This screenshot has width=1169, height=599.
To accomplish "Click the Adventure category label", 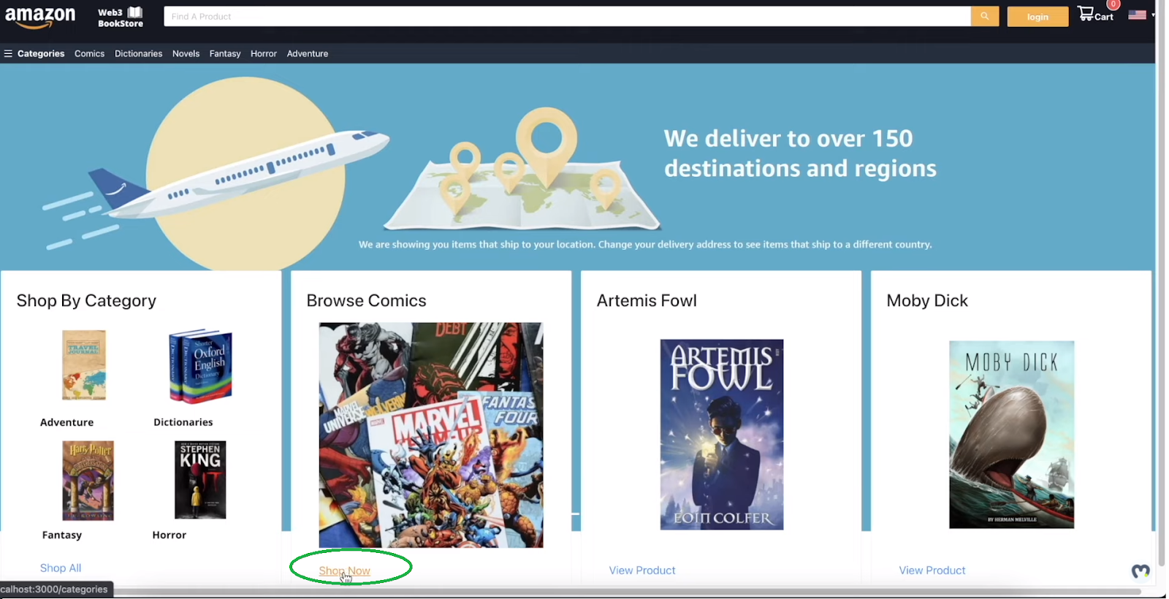I will click(x=66, y=422).
